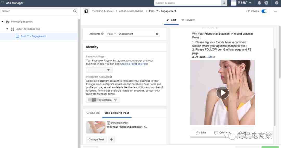Click inside the Ad Name input field
281x148 pixels.
(130, 34)
